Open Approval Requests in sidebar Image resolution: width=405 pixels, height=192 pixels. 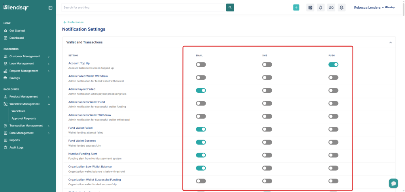pyautogui.click(x=24, y=119)
